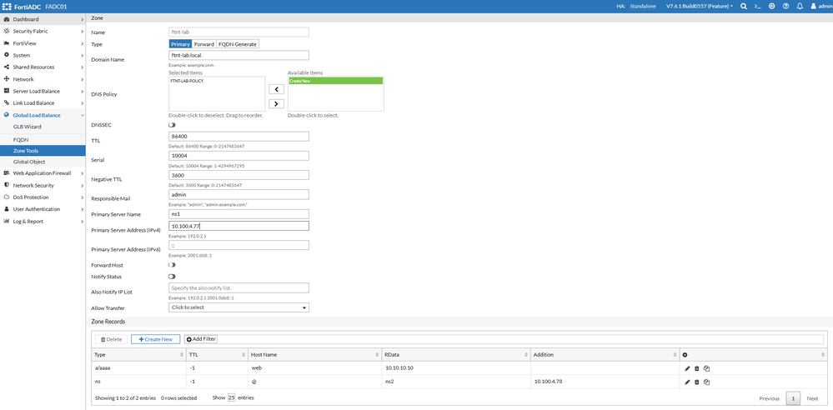Image resolution: width=833 pixels, height=410 pixels.
Task: Click the search icon in top bar
Action: 744,7
